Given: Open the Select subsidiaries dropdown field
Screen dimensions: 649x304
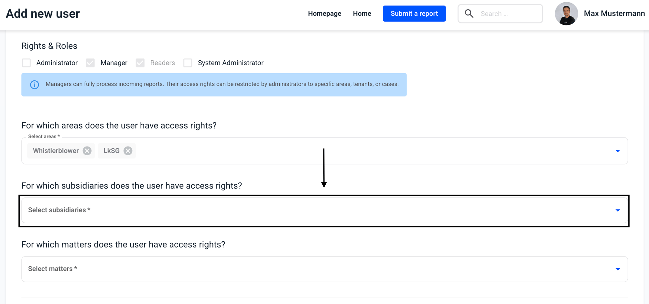Looking at the screenshot, I should click(324, 210).
